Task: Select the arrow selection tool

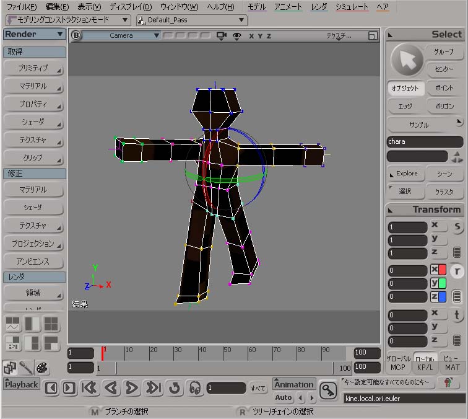Action: coord(407,60)
